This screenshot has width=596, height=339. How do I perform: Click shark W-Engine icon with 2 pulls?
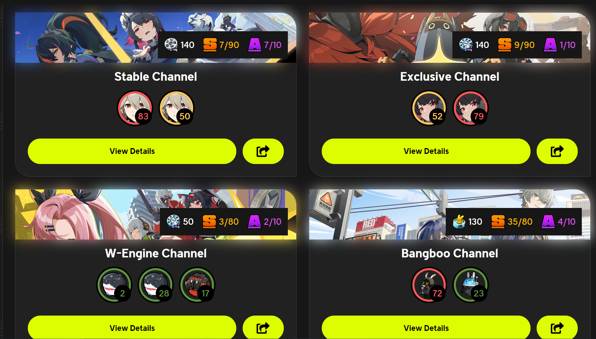point(114,285)
